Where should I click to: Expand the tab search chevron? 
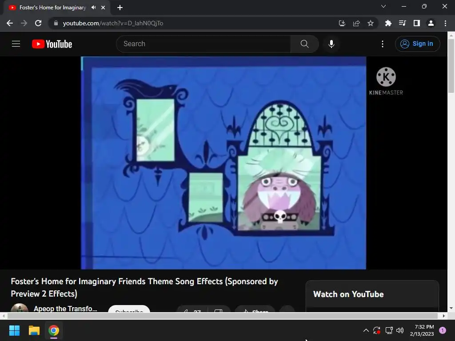(x=383, y=6)
